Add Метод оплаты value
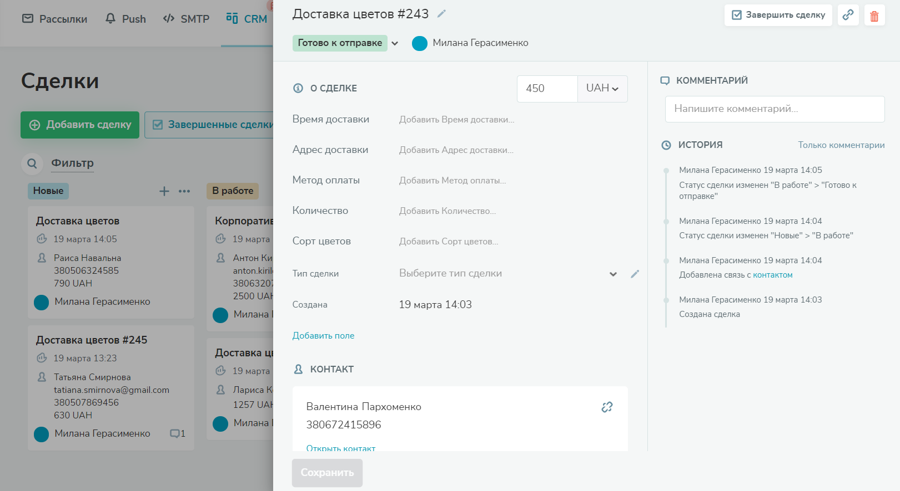This screenshot has height=491, width=900. point(452,181)
